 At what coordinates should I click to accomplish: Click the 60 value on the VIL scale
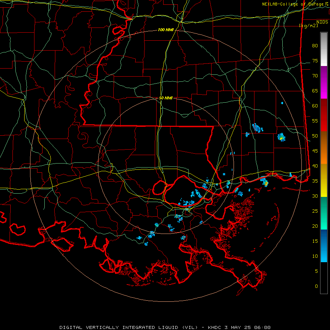(x=315, y=106)
